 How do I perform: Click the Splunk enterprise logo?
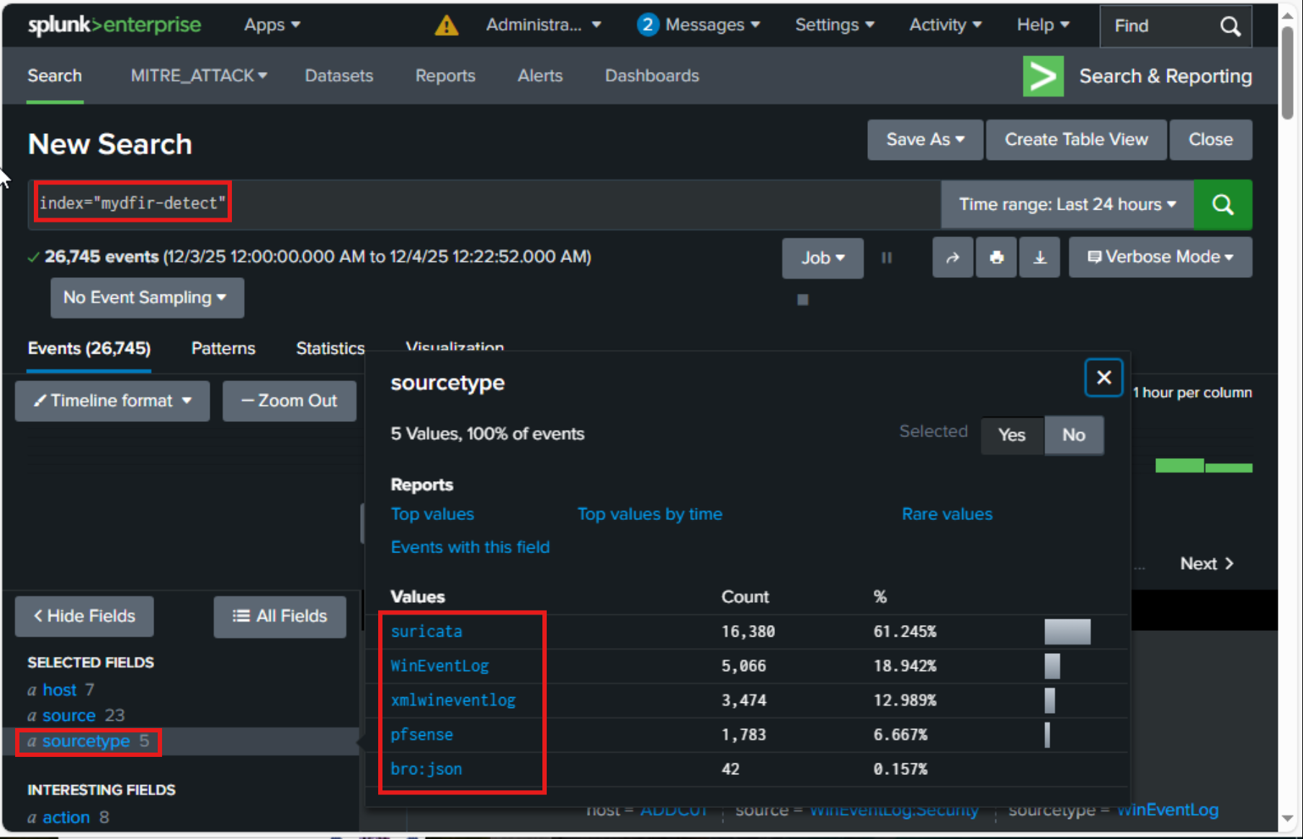[115, 25]
